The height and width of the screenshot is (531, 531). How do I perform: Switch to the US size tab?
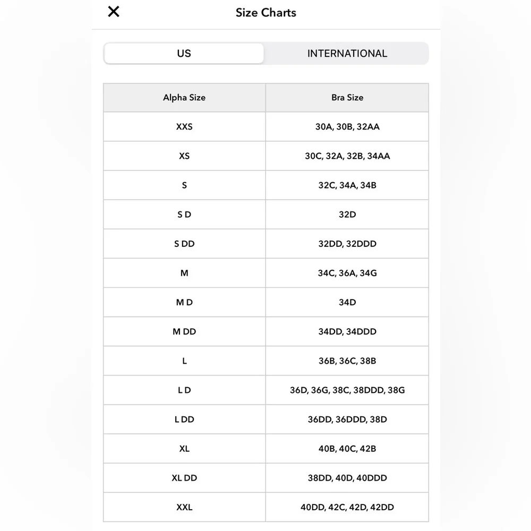tap(184, 54)
